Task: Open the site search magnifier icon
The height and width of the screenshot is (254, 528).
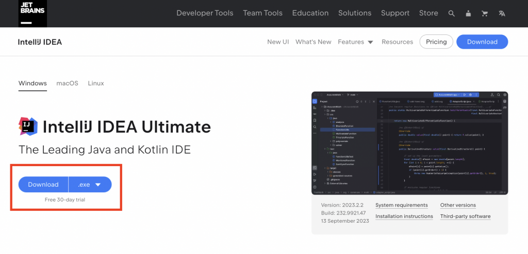Action: coord(452,13)
